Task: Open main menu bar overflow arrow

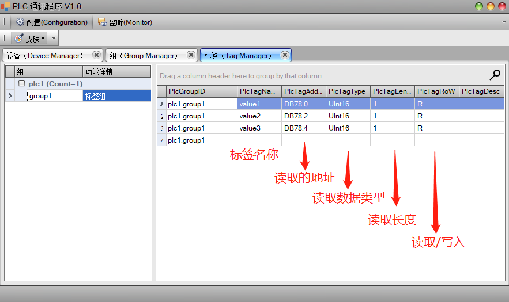Action: (x=504, y=22)
